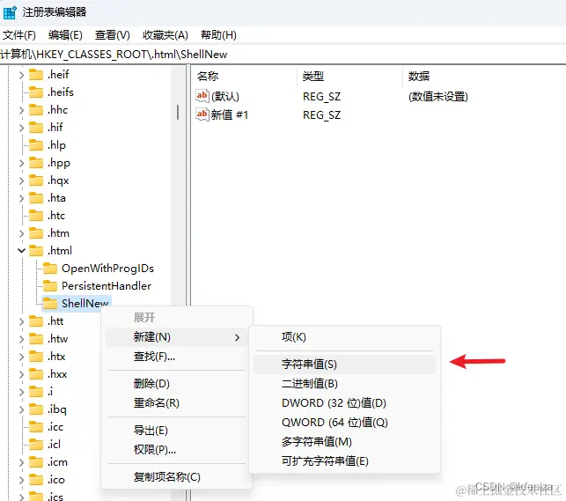Click the .htx folder icon
The width and height of the screenshot is (566, 501).
click(x=36, y=357)
